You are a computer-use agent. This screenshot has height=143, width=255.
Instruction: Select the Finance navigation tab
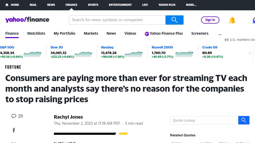[12, 33]
